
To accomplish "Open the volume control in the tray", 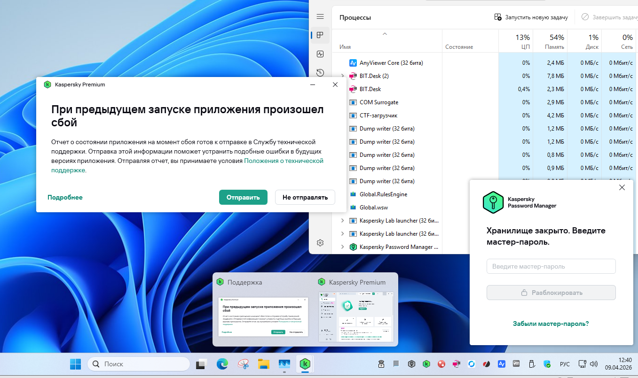I will pos(593,364).
